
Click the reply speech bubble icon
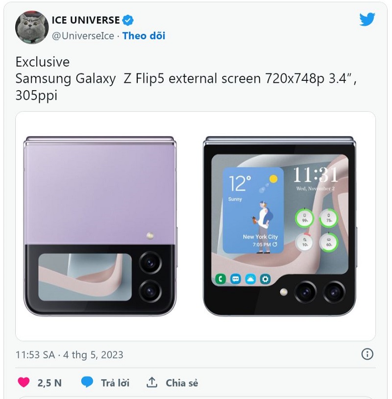87,382
